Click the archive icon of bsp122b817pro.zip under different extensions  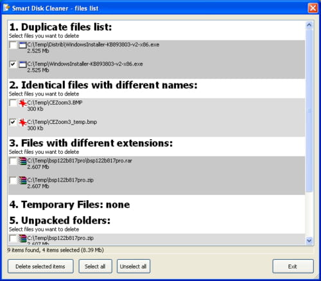pyautogui.click(x=22, y=180)
